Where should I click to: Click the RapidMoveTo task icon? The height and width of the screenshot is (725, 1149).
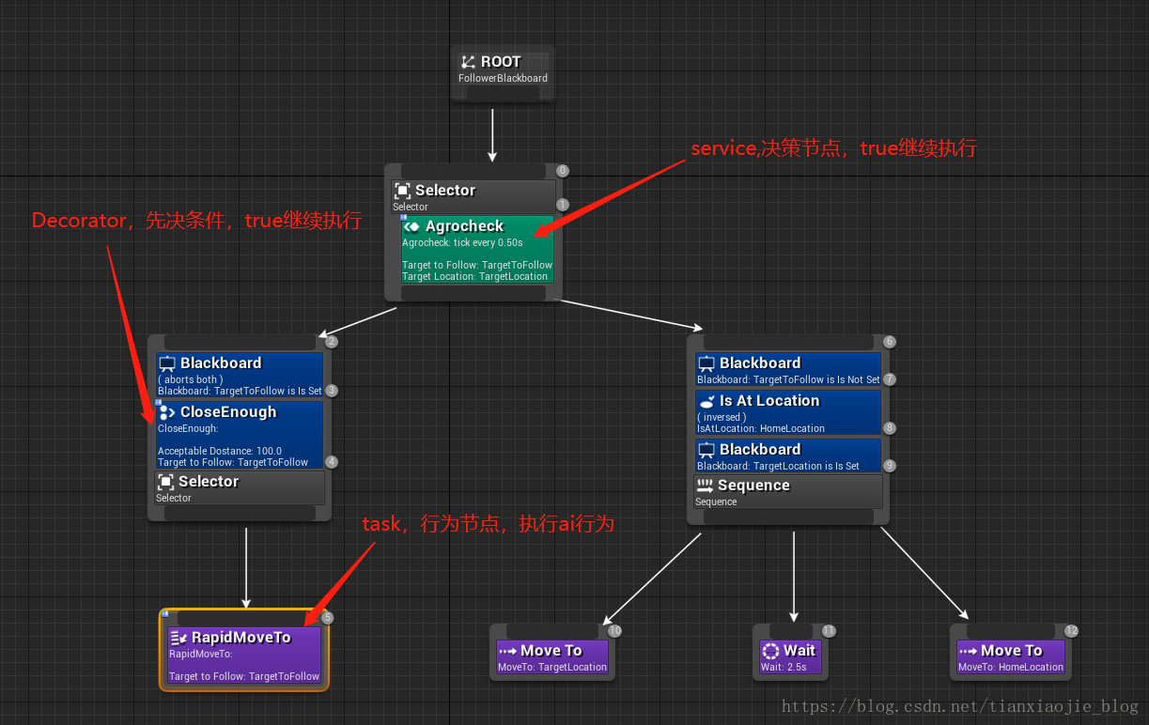coord(179,638)
